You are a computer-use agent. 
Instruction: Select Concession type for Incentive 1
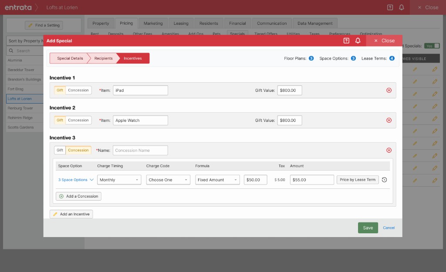point(78,91)
